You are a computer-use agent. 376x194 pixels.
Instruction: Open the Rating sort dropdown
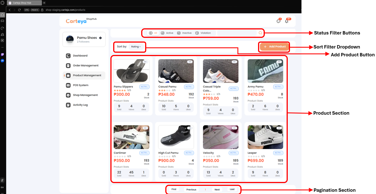[136, 47]
